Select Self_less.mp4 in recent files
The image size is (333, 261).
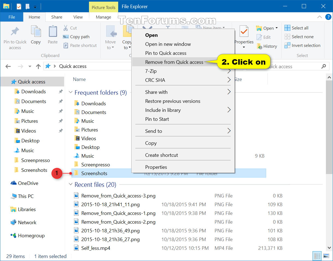[x=96, y=248]
